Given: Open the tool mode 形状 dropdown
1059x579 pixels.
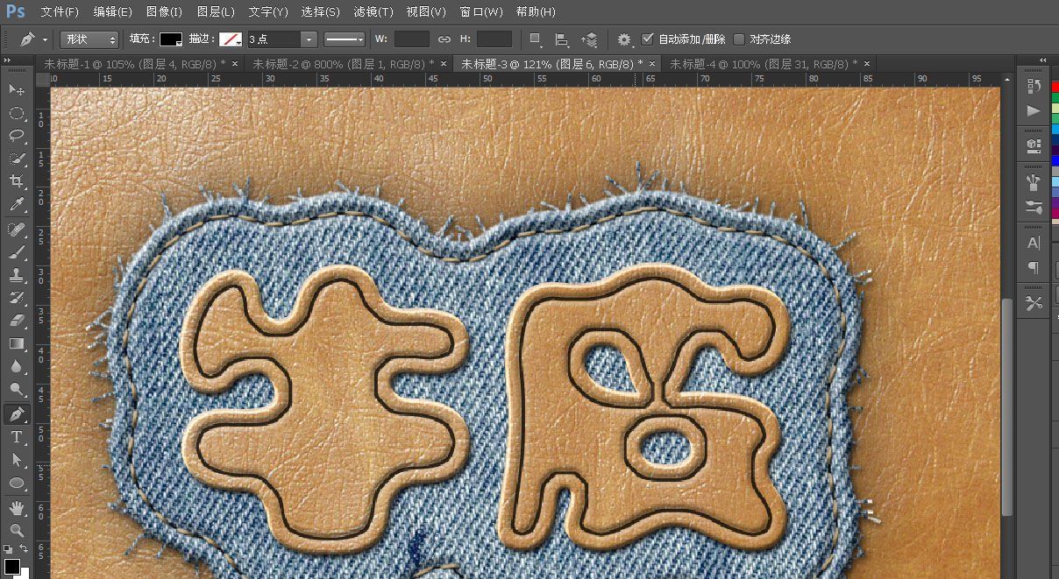Looking at the screenshot, I should (x=89, y=39).
